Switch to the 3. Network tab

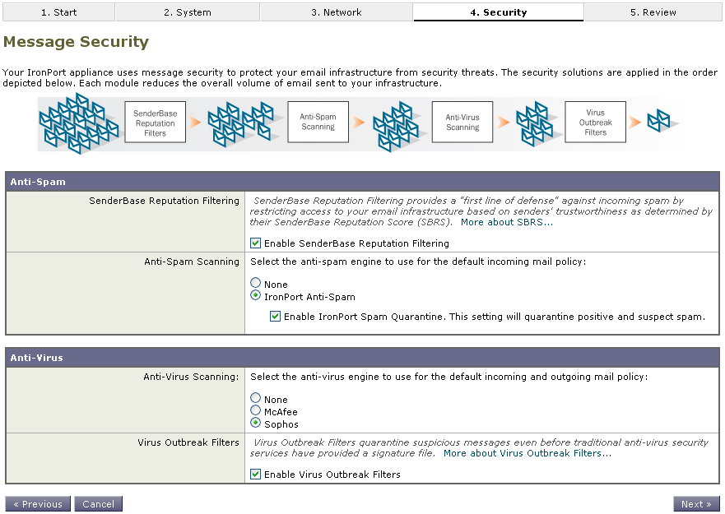pyautogui.click(x=336, y=12)
